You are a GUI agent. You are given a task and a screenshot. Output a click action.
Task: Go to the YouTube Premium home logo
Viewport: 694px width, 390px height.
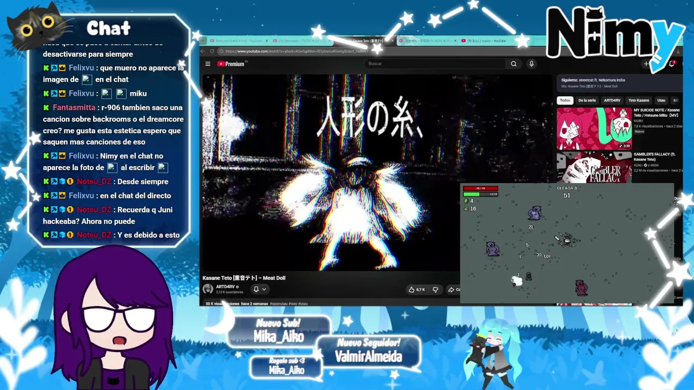(231, 64)
